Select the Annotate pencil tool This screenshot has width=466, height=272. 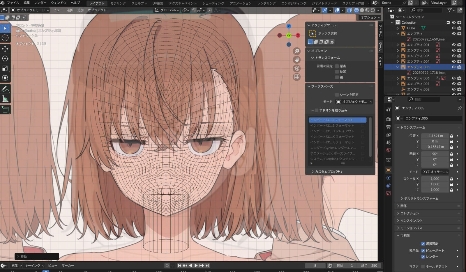tap(5, 89)
